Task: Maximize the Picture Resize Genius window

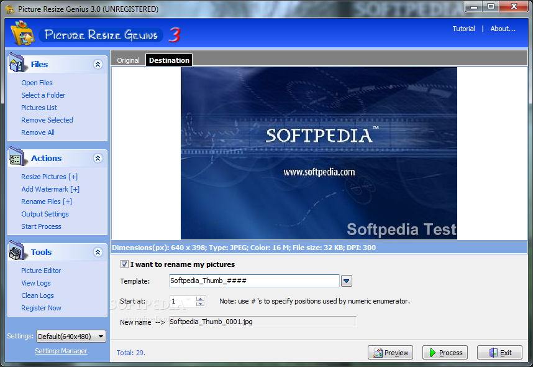Action: [x=491, y=7]
